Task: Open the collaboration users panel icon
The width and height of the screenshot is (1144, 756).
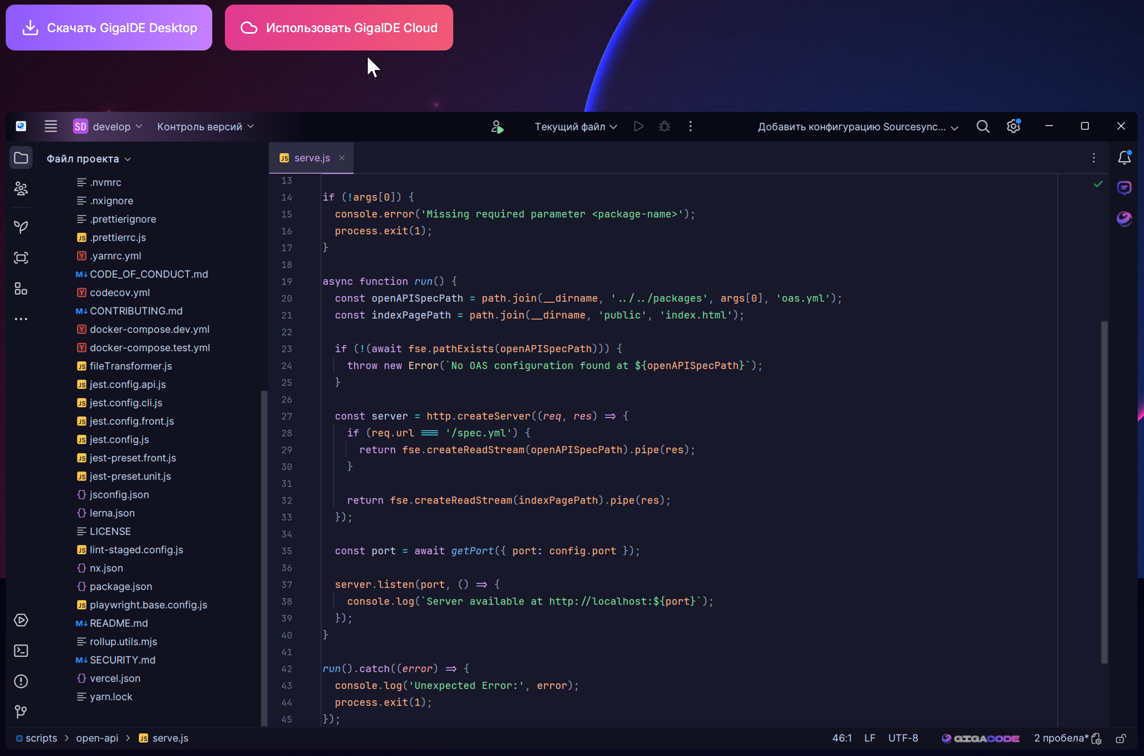Action: [x=21, y=189]
